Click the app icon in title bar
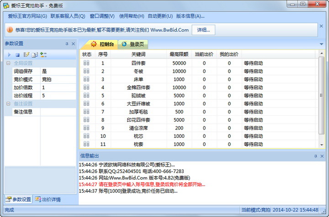Image resolution: width=329 pixels, height=217 pixels. tap(6, 5)
